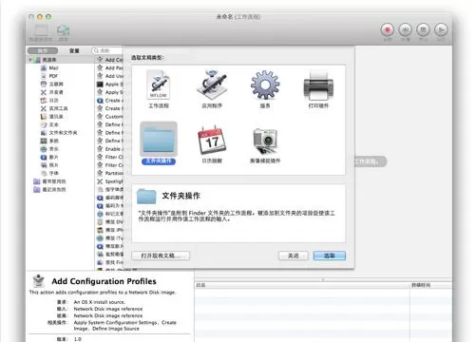Select the 'Add Co…' action row
This screenshot has height=342, width=476.
(109, 60)
